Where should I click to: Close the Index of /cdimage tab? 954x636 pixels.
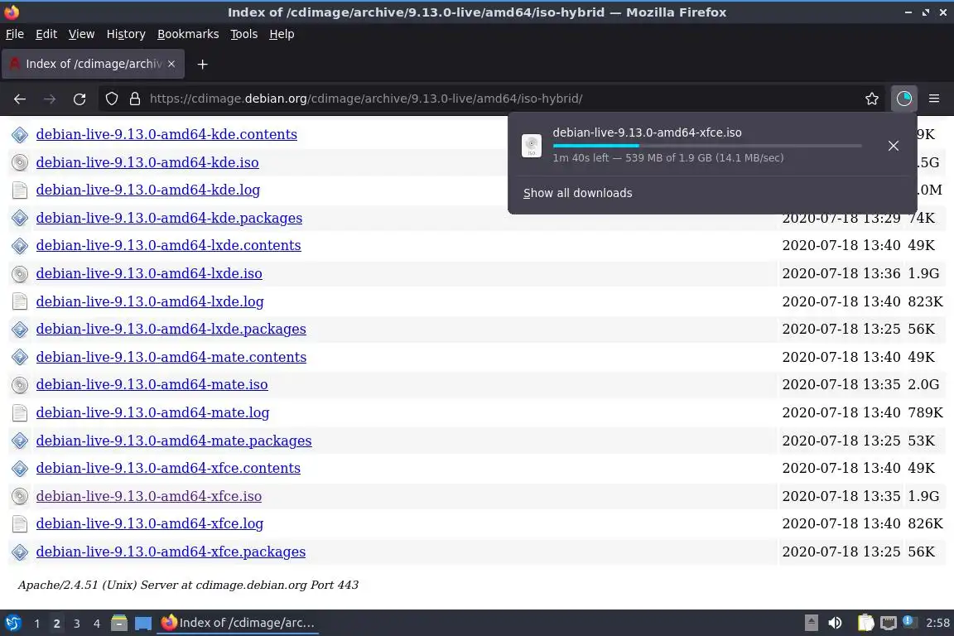[x=171, y=64]
